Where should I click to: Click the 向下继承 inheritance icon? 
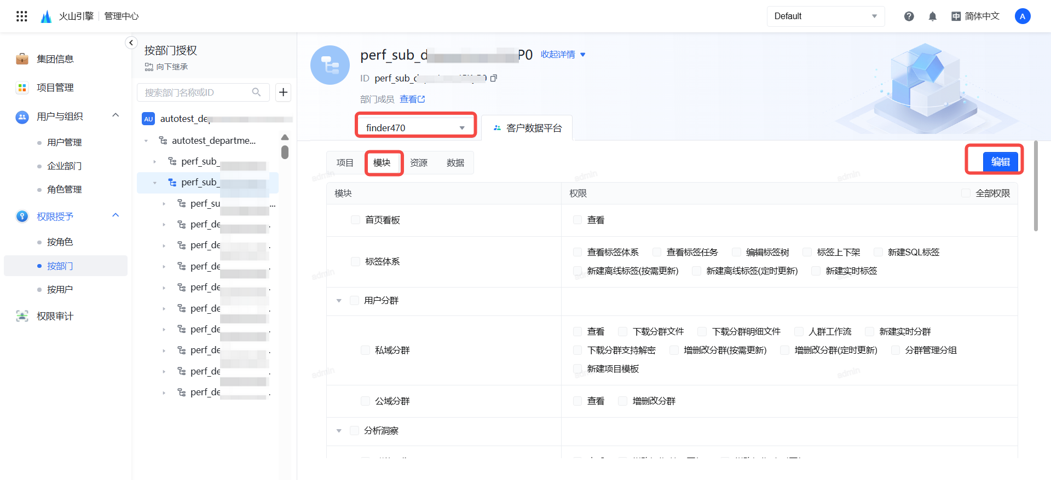pos(149,67)
